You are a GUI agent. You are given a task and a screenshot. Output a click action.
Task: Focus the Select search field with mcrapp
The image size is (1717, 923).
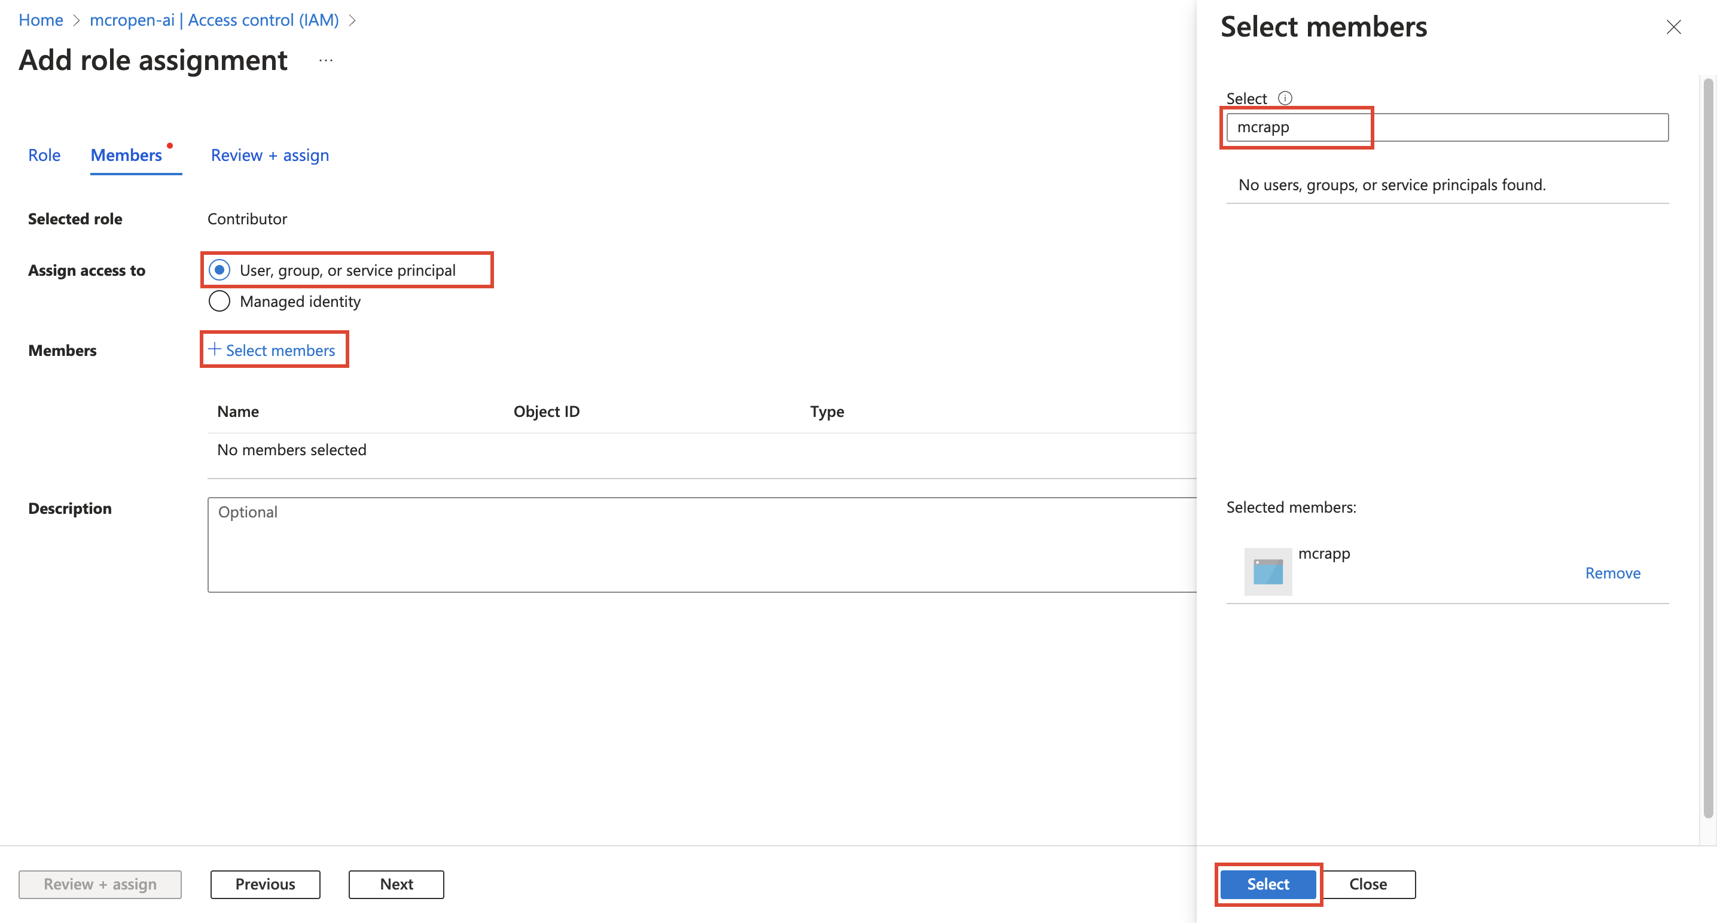pyautogui.click(x=1447, y=127)
